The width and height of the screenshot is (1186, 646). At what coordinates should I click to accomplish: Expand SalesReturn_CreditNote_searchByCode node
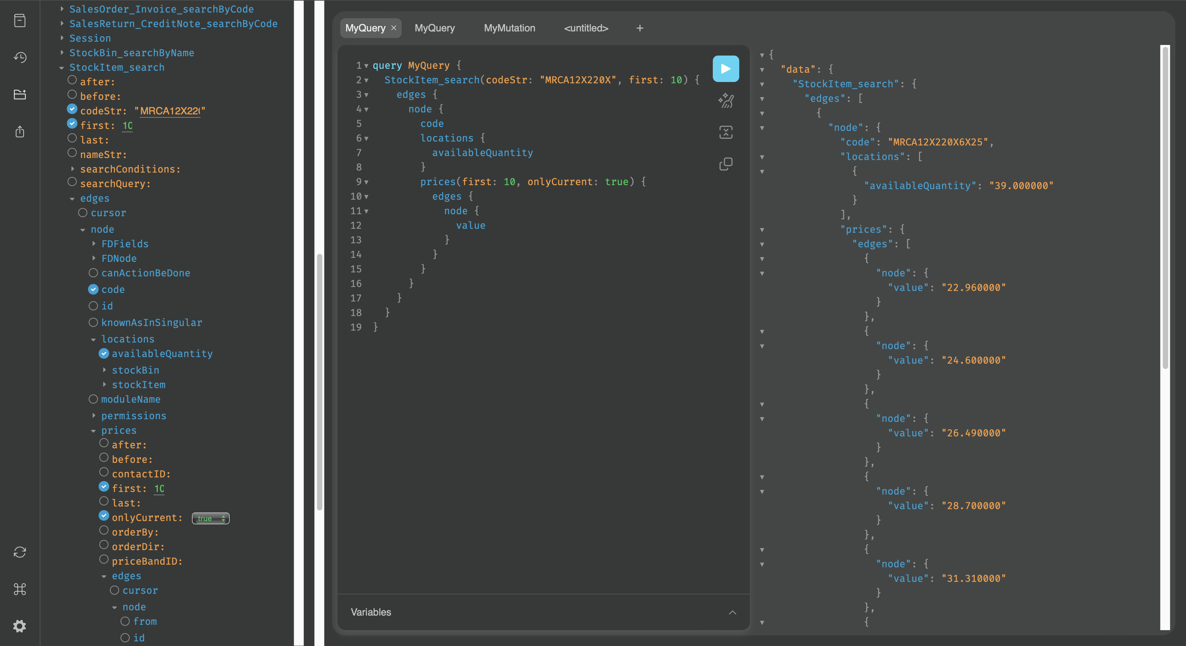tap(62, 23)
